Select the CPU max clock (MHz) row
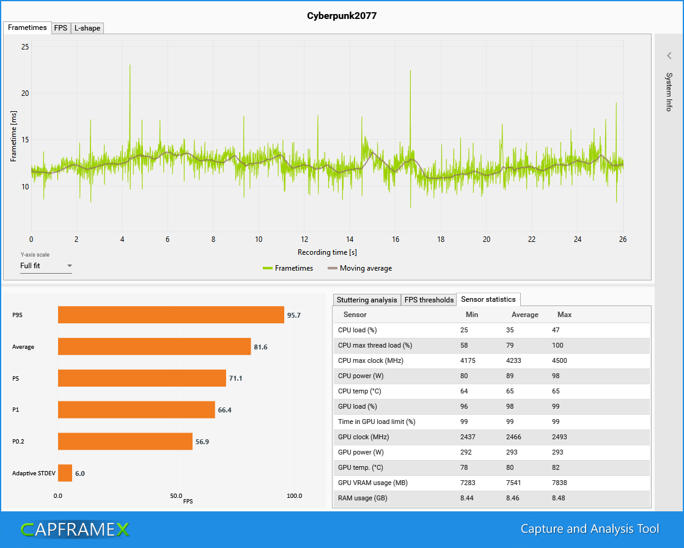The width and height of the screenshot is (684, 548). 491,360
